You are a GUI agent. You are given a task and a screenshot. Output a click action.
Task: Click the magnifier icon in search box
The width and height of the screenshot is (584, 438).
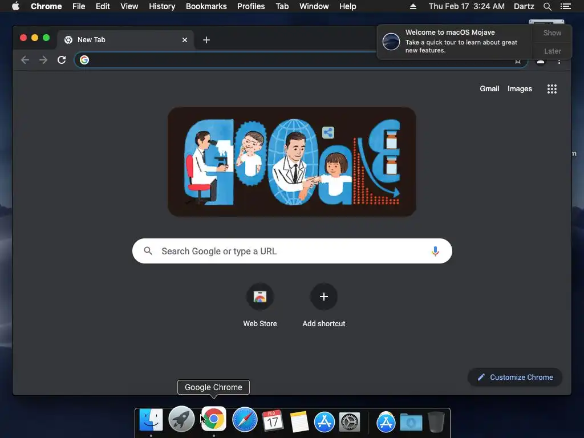(x=148, y=251)
